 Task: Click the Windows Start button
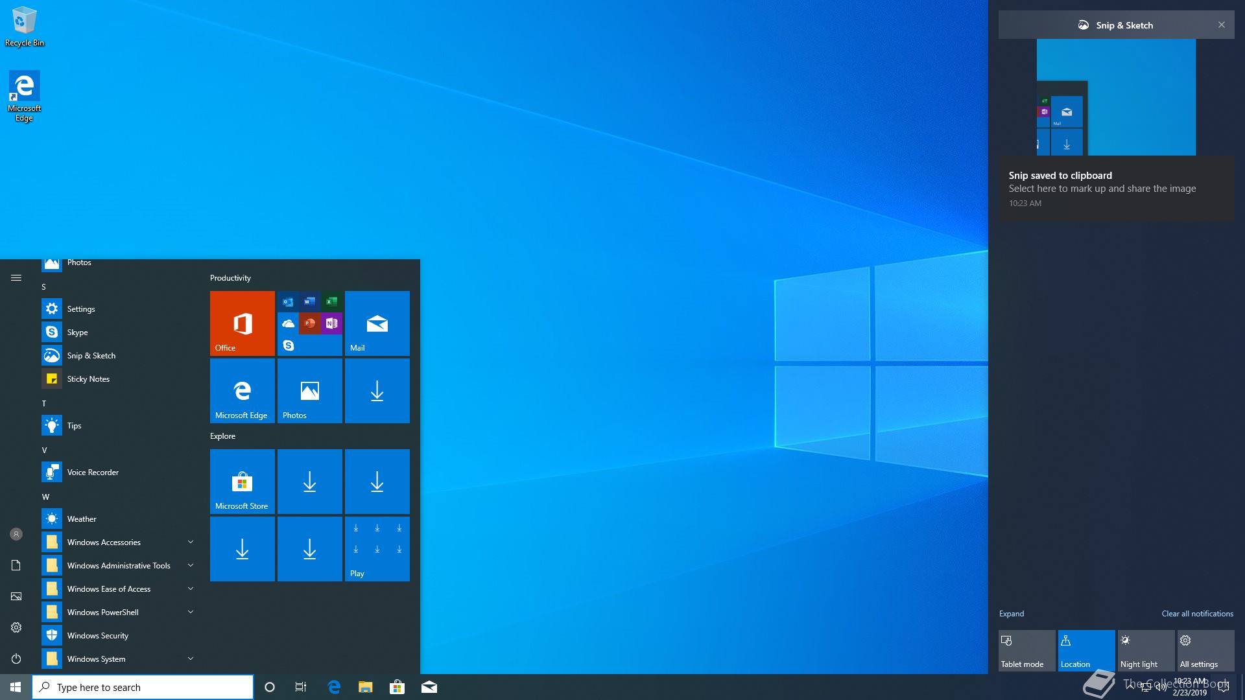tap(16, 687)
